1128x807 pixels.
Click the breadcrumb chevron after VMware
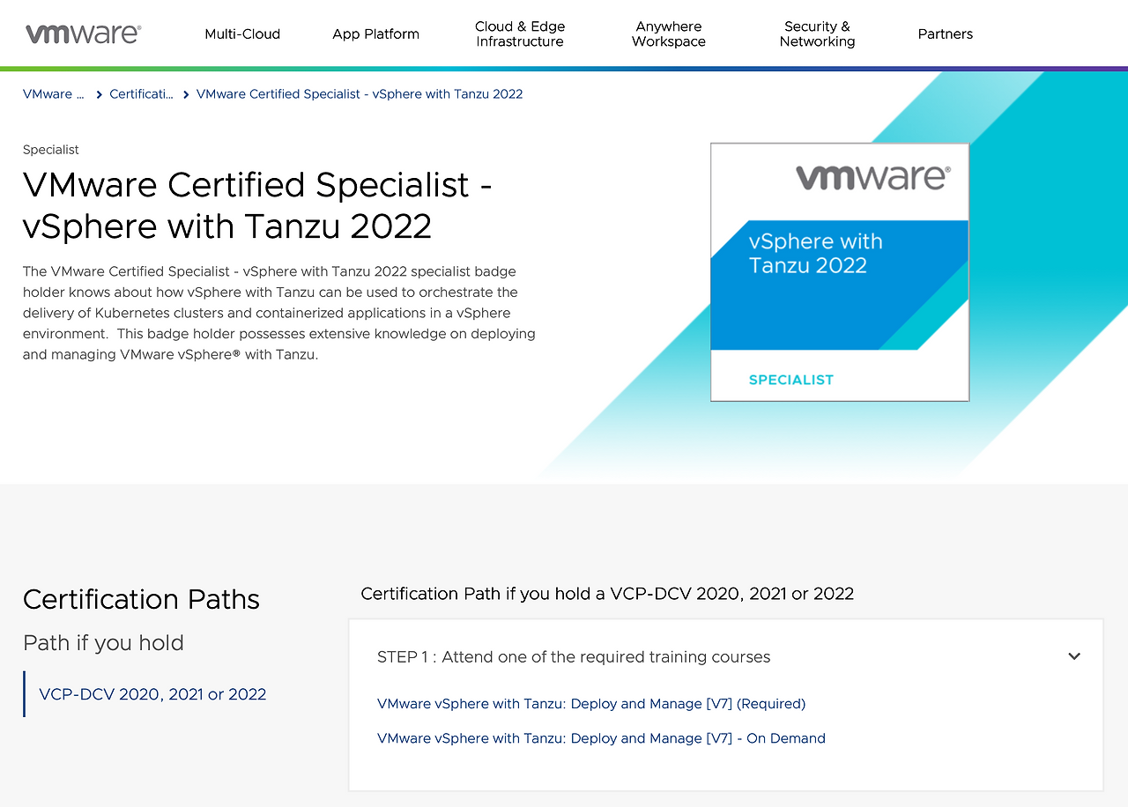tap(96, 93)
